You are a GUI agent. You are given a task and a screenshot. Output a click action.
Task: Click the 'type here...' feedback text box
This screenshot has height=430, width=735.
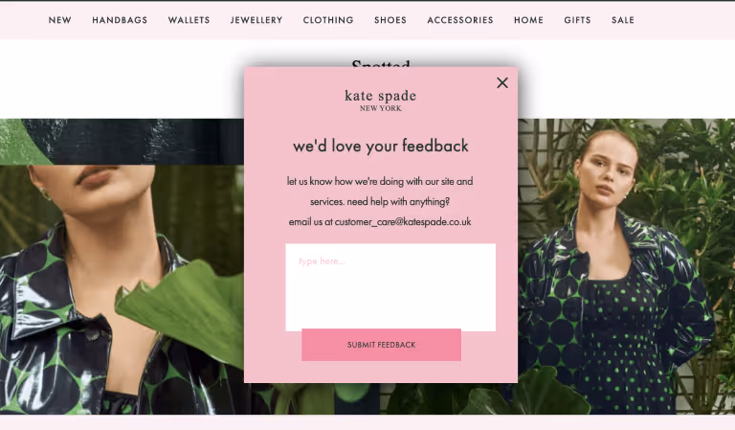[x=390, y=286]
